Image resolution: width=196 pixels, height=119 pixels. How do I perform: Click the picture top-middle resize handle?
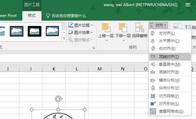pyautogui.click(x=58, y=110)
